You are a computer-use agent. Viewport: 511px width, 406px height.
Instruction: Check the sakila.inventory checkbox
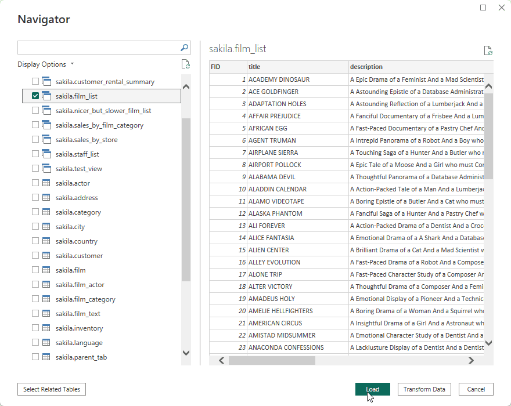[x=35, y=328]
